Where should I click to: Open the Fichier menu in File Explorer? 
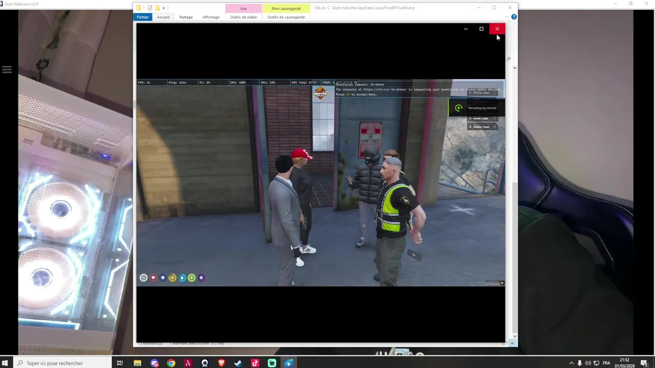point(143,17)
